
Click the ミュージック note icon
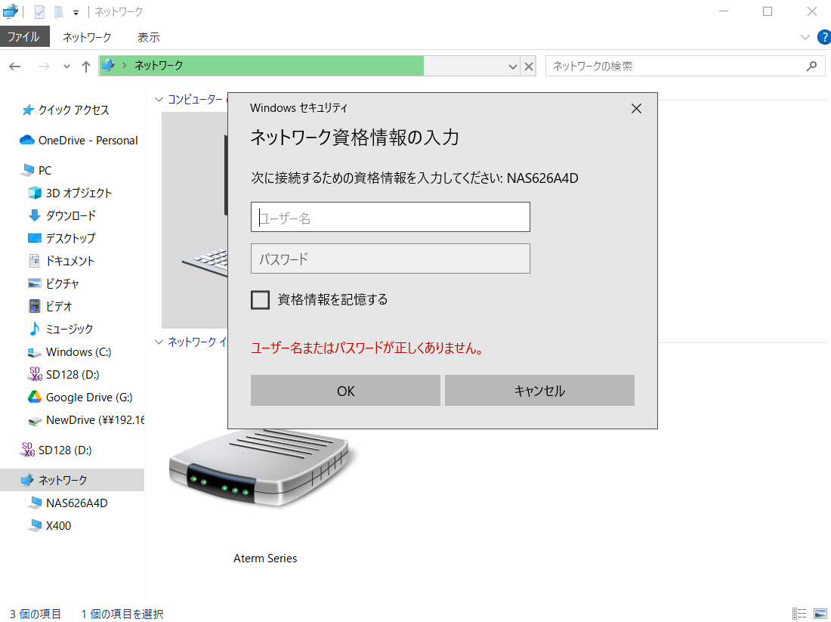pos(35,329)
